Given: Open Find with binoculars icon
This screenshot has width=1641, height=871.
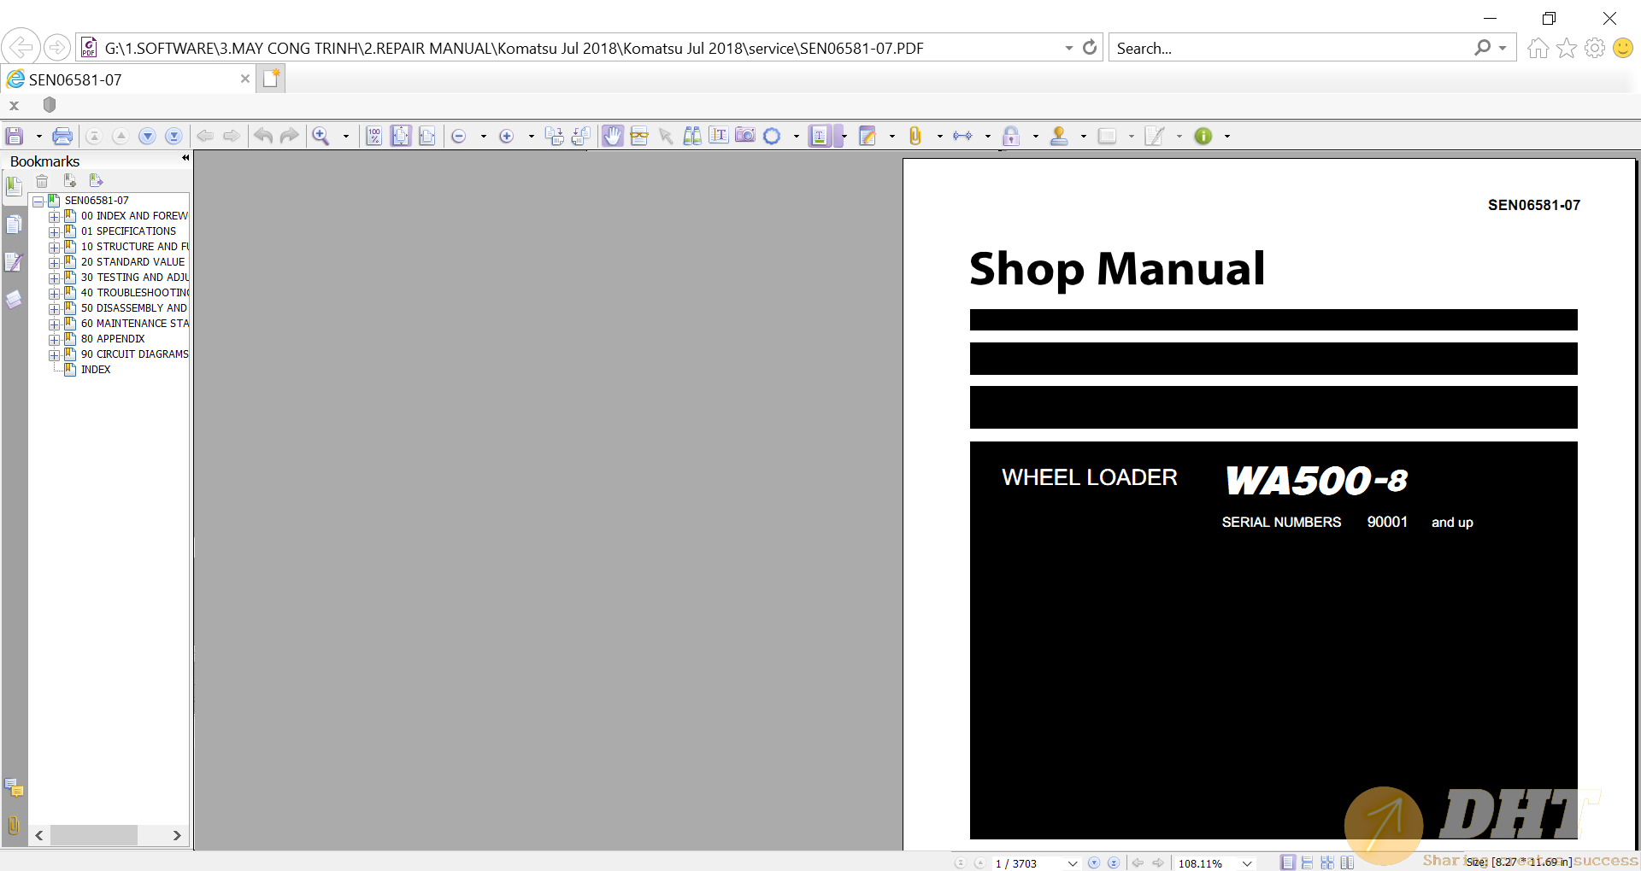Looking at the screenshot, I should [692, 136].
